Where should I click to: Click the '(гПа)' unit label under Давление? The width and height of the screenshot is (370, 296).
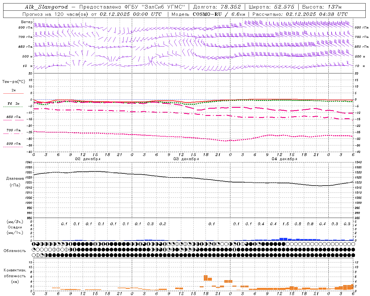point(15,185)
